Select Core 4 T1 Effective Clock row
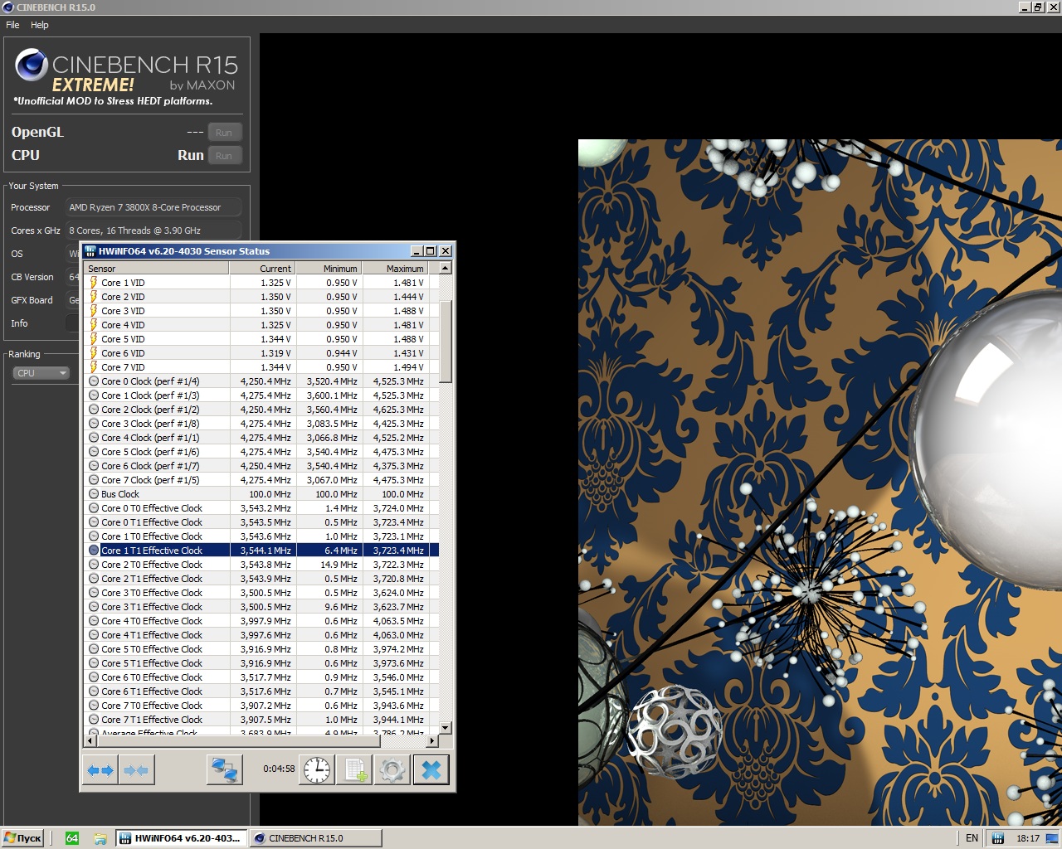The height and width of the screenshot is (849, 1062). pos(262,635)
